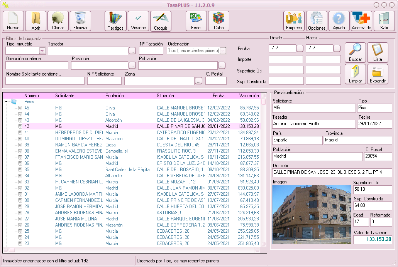Clone record using the Clonar sheep icon
398x267 pixels.
coord(58,21)
